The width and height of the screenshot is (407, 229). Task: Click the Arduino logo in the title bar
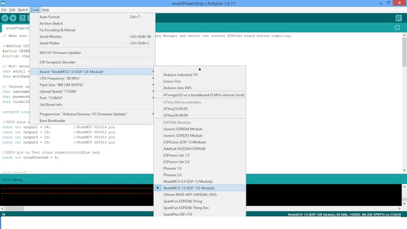click(3, 3)
